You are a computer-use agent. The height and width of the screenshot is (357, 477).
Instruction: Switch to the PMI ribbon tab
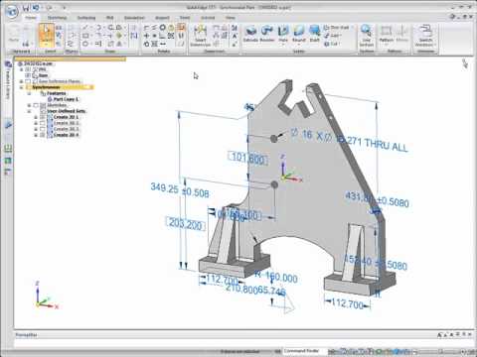pos(109,18)
